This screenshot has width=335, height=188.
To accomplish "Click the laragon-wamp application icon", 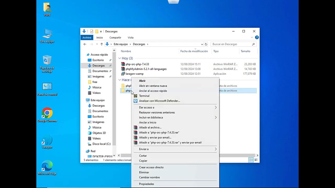I will 123,74.
